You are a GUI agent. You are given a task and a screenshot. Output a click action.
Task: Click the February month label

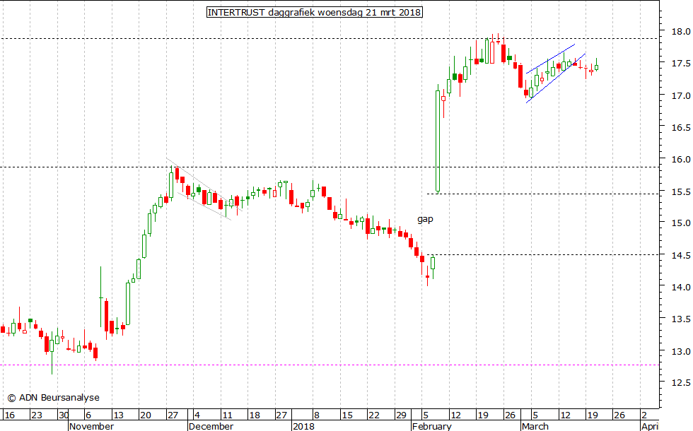click(x=432, y=426)
